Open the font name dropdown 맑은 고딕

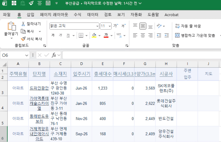[97, 26]
